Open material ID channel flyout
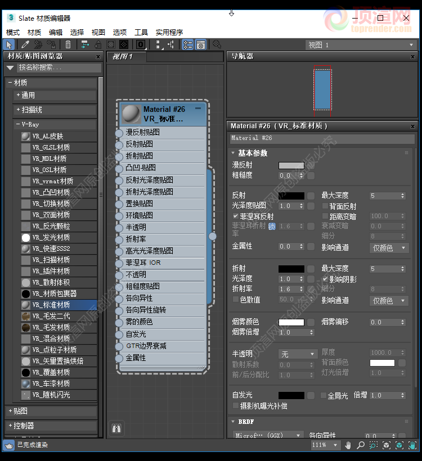The image size is (422, 461). click(x=141, y=44)
